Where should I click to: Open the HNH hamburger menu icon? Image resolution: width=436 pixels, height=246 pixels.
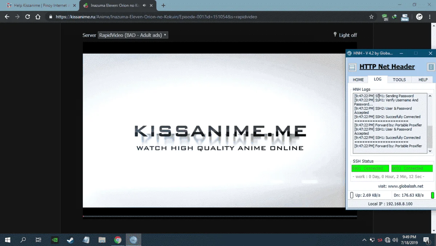click(352, 67)
